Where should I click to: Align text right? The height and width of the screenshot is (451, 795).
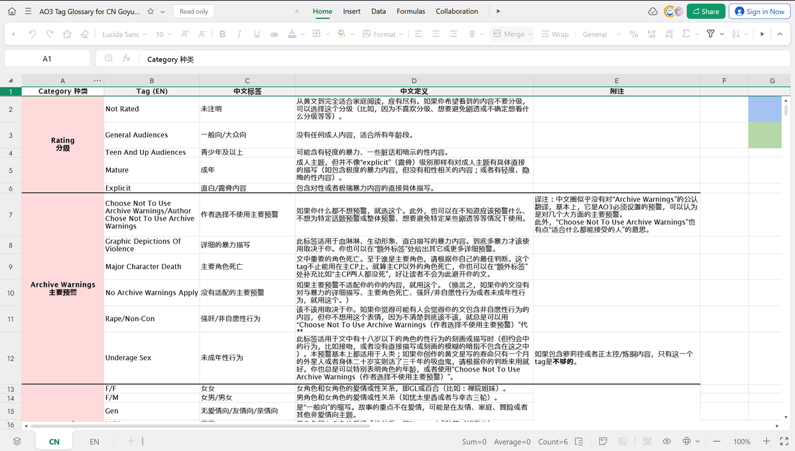[x=454, y=34]
